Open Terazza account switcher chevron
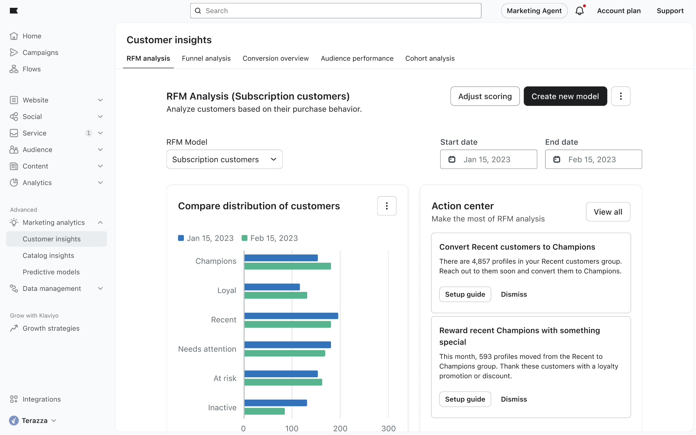 [x=54, y=420]
